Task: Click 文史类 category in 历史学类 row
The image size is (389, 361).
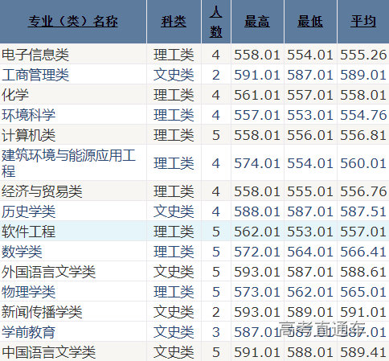Action: coord(174,211)
